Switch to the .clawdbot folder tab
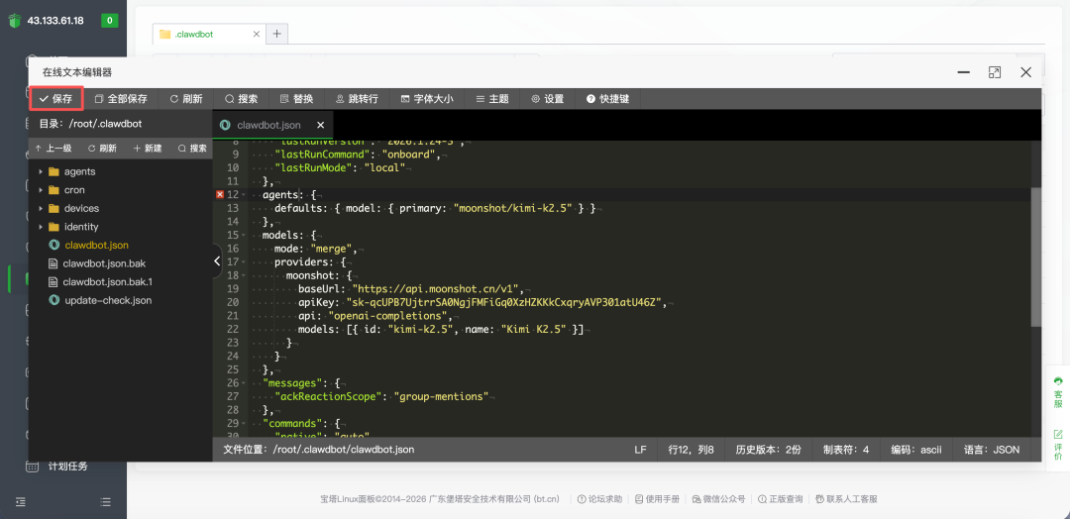Screen dimensions: 1070x519 click(x=209, y=34)
